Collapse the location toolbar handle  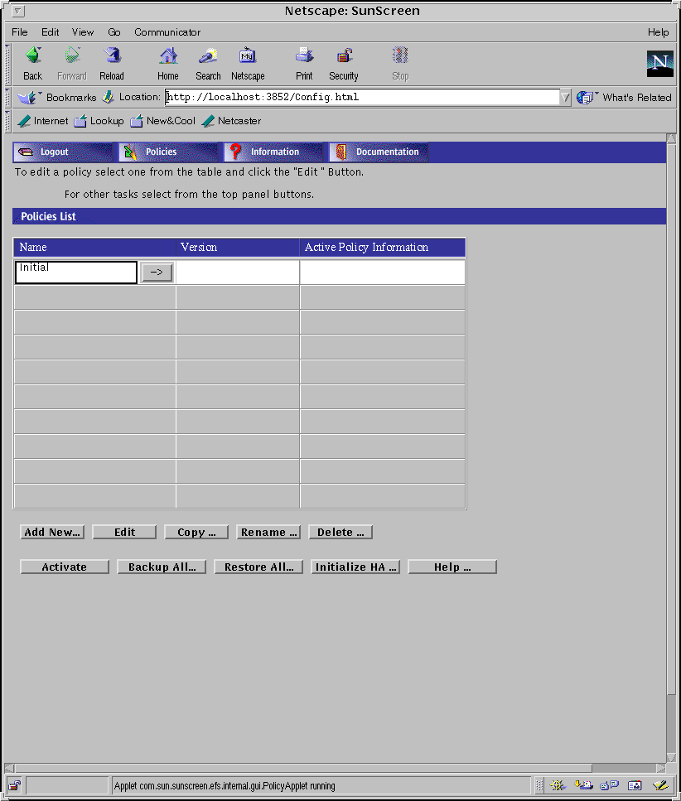point(7,97)
